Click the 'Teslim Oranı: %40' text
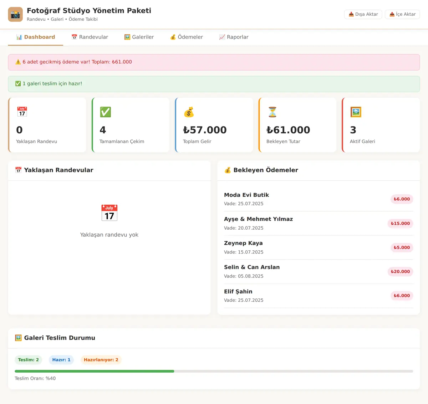Image resolution: width=428 pixels, height=404 pixels. point(35,378)
